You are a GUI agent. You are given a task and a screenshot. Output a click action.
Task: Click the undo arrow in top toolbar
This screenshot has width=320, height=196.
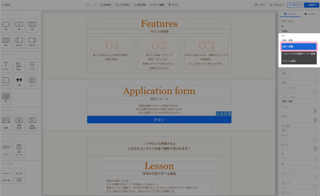88,5
